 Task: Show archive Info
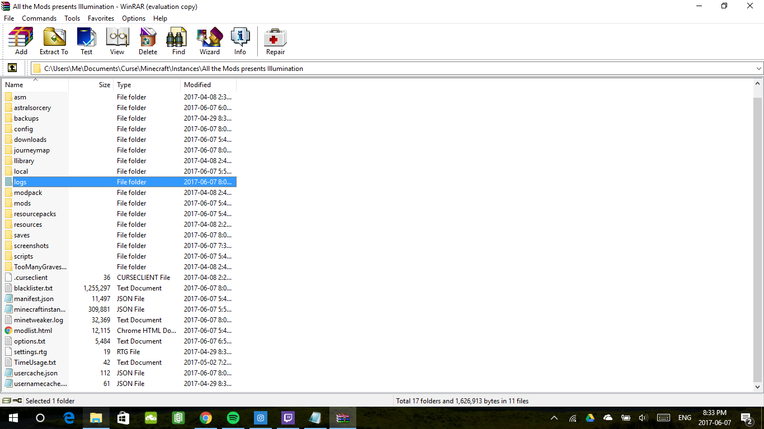[x=240, y=41]
